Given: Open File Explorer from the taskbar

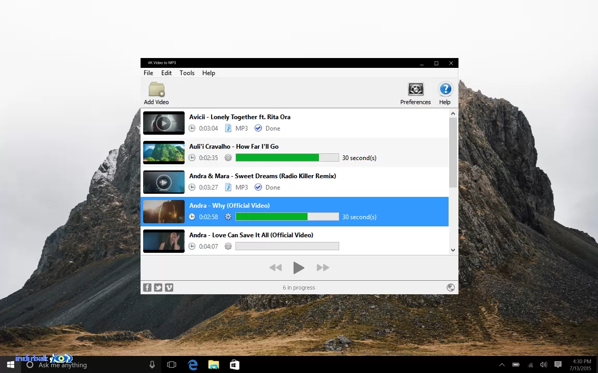Looking at the screenshot, I should [x=214, y=365].
